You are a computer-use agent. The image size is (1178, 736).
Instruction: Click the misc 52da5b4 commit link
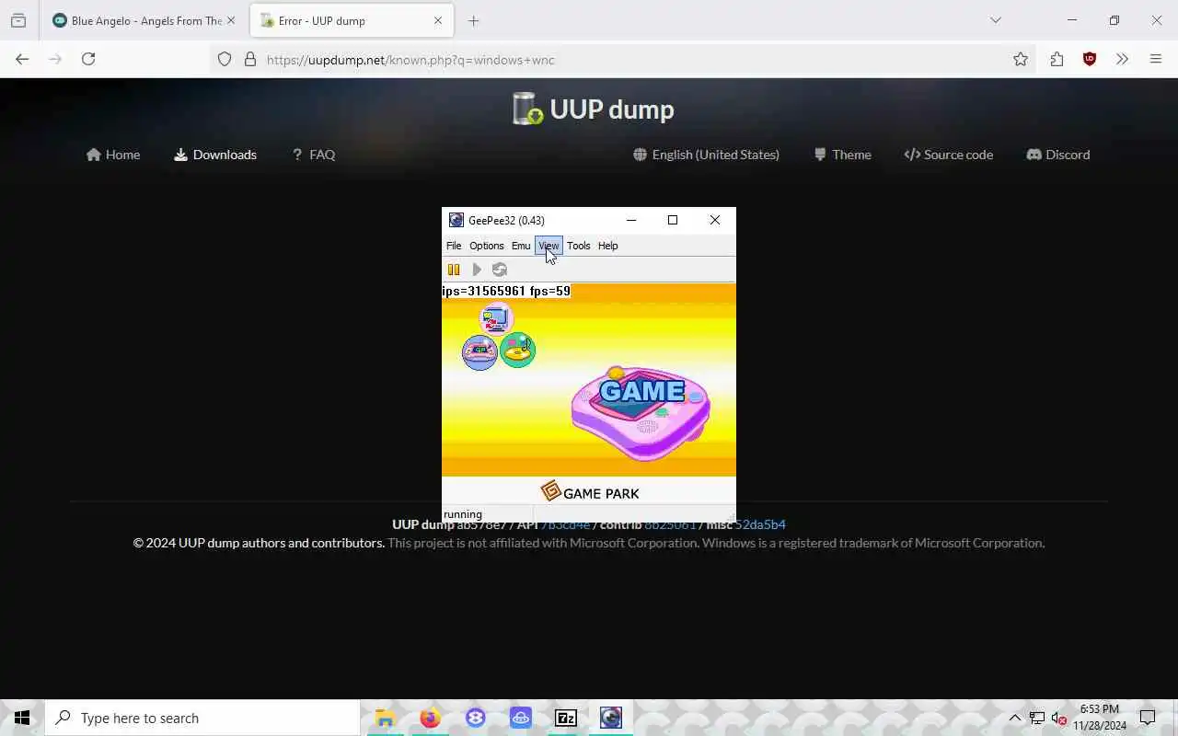point(760,524)
